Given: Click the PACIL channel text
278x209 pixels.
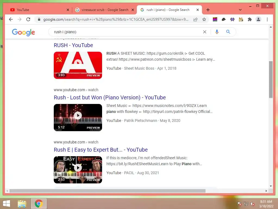Looking at the screenshot, I should tap(129, 173).
